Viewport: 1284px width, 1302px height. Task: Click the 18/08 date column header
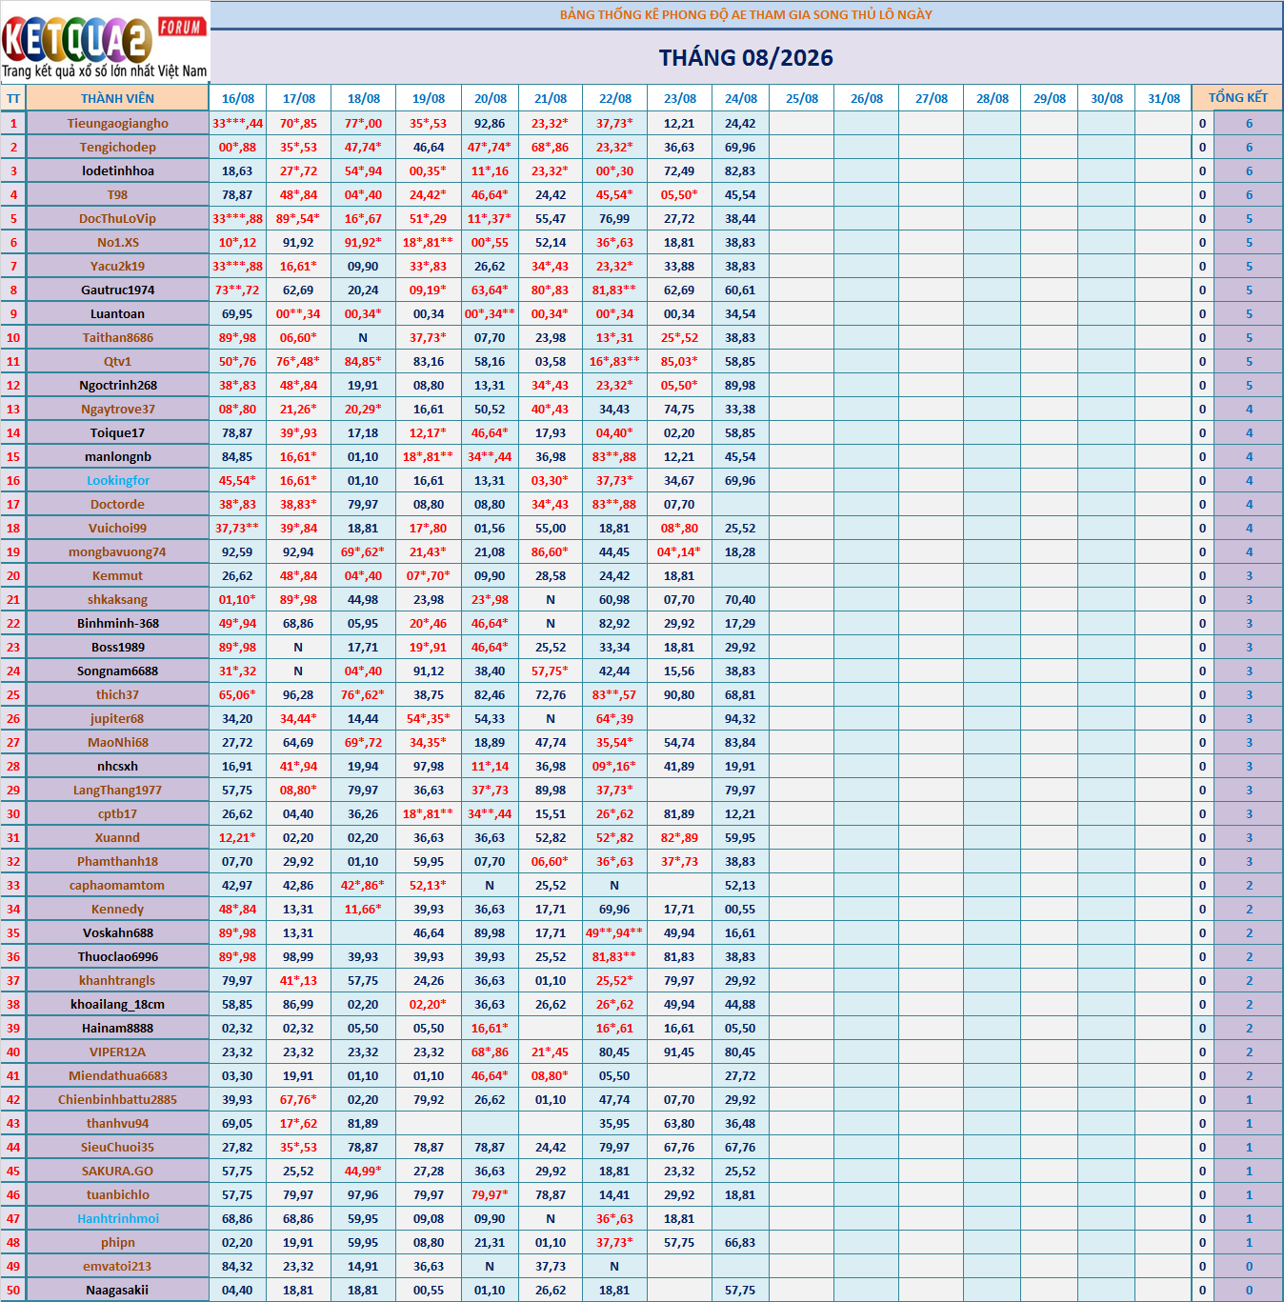pos(364,99)
